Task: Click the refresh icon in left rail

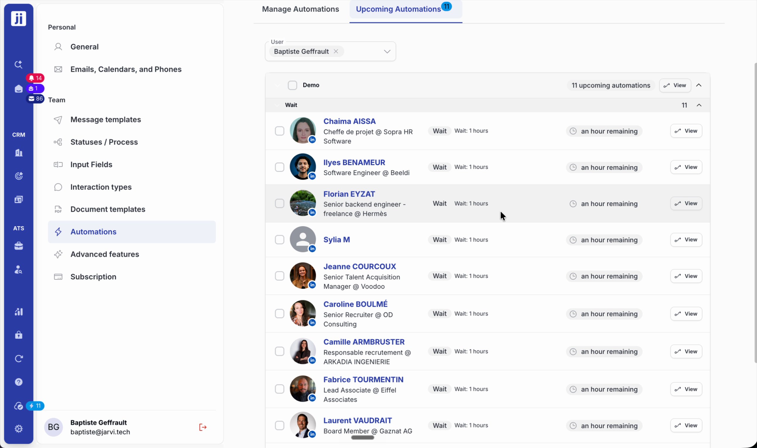Action: point(19,359)
